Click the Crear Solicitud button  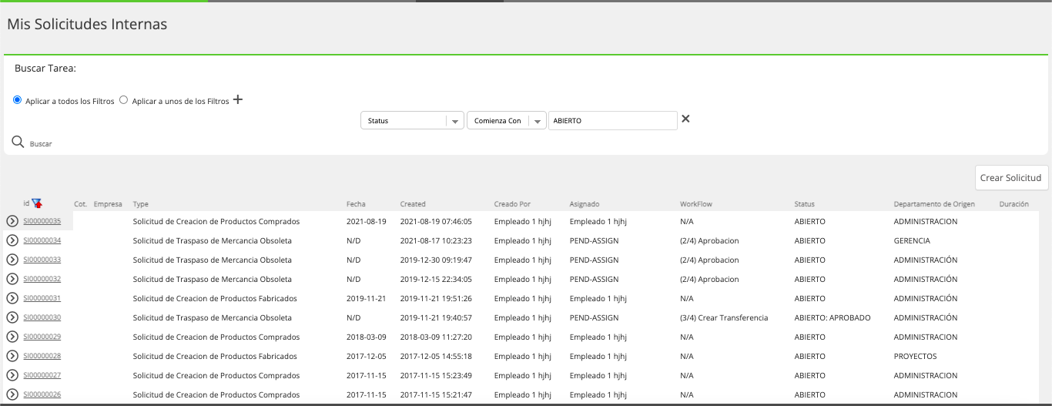tap(1012, 178)
